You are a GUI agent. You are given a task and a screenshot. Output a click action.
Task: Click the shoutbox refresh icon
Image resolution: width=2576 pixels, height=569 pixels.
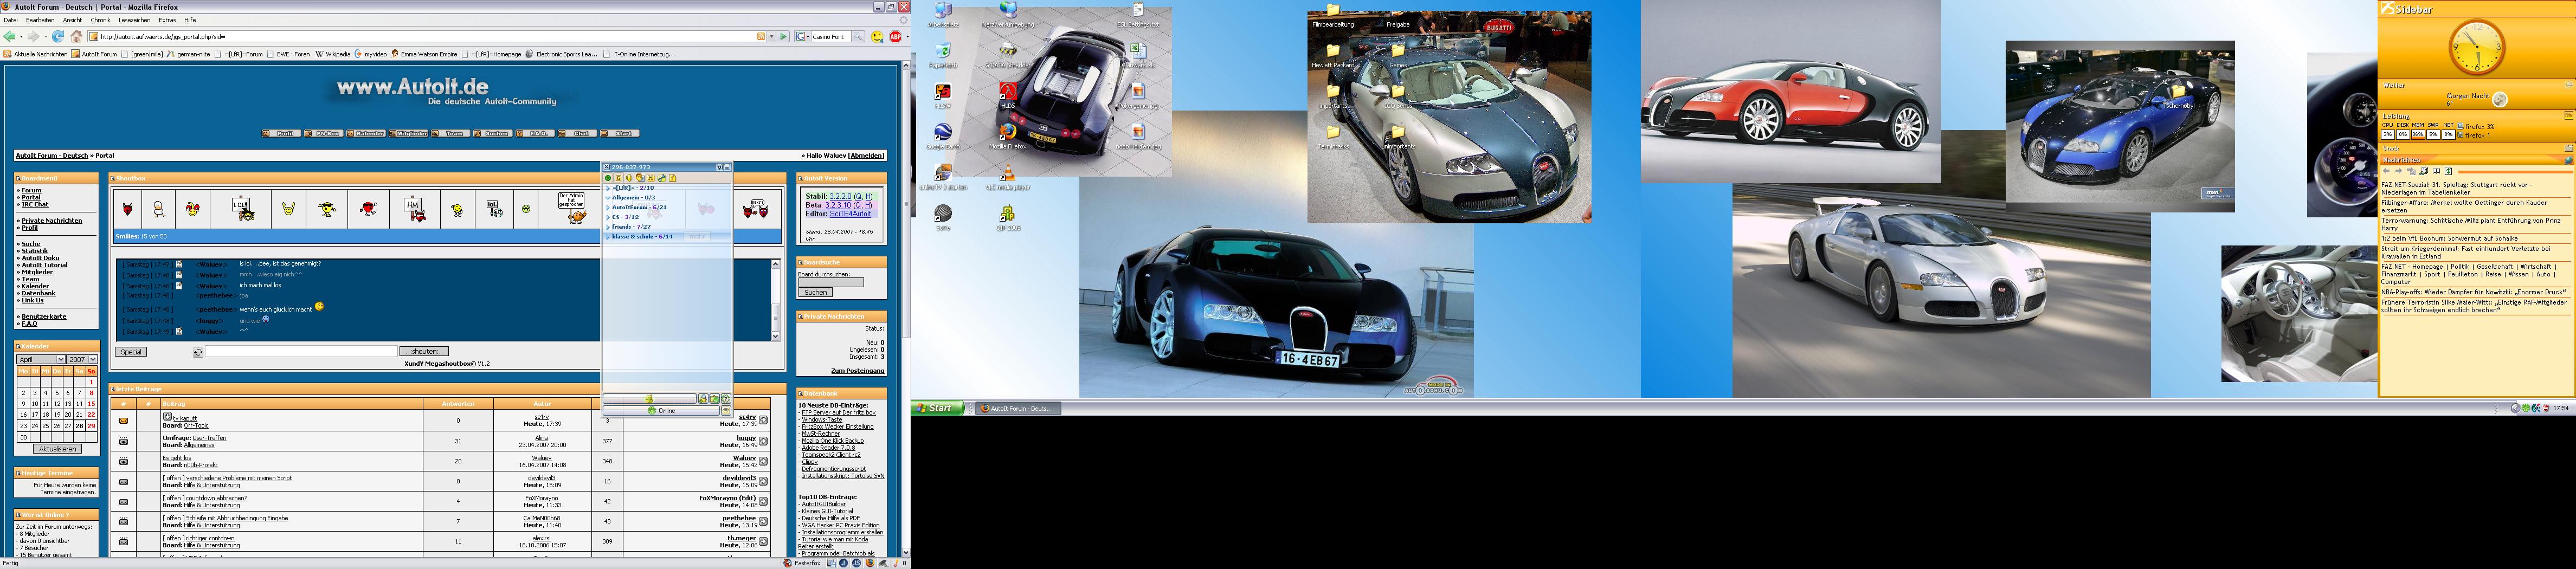198,352
